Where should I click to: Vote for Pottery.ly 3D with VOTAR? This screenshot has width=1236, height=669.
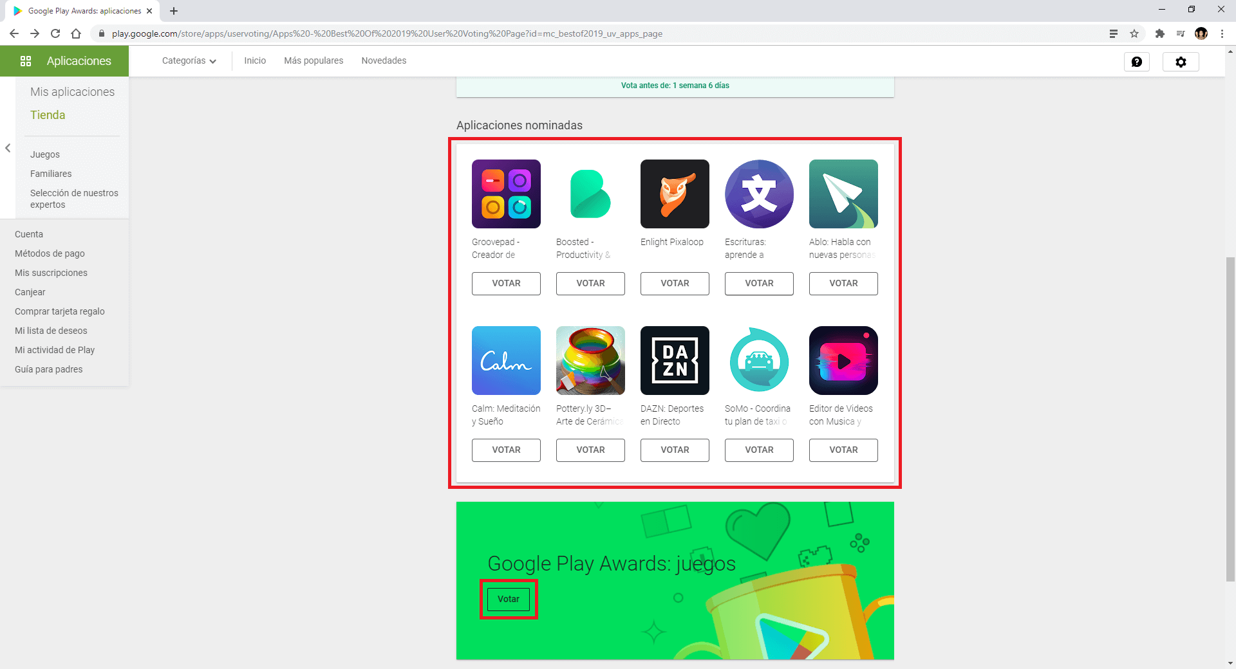[590, 450]
